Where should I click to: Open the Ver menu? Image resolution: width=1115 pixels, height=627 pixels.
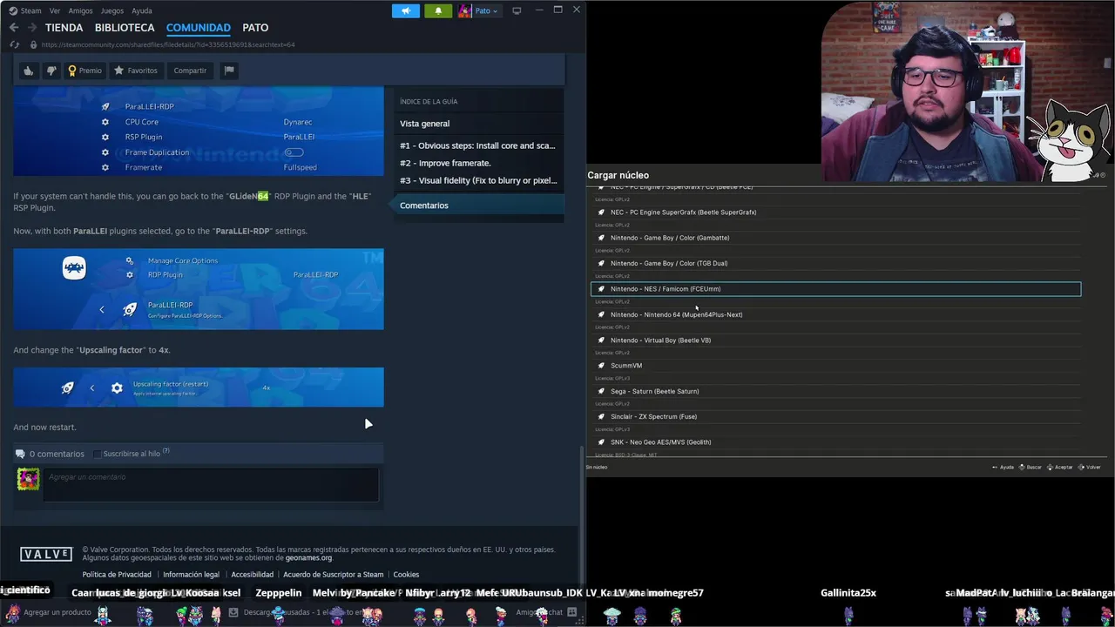point(55,10)
